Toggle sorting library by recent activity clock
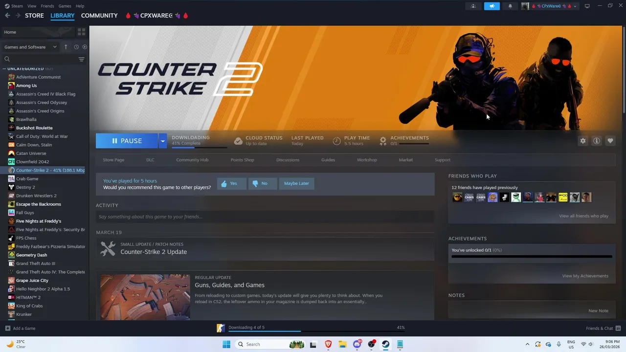Screen dimensions: 626x352 [x=76, y=47]
